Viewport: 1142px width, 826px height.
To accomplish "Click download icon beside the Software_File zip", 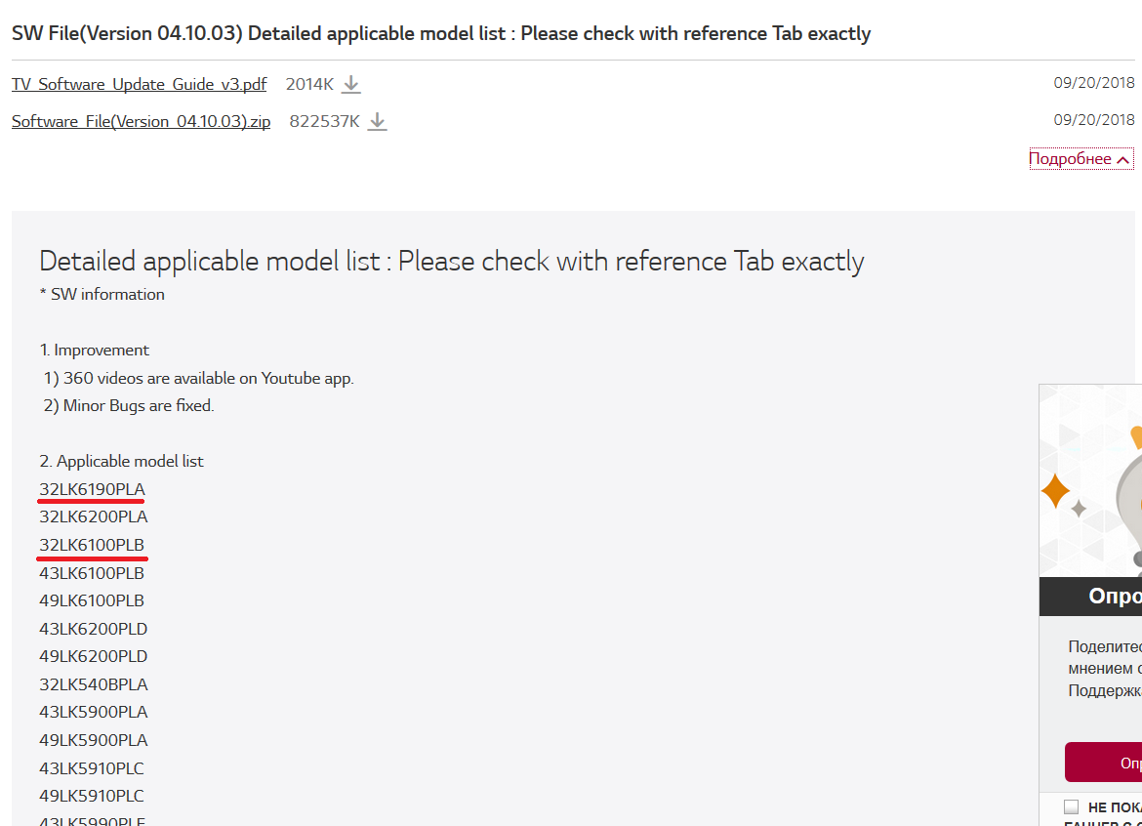I will point(378,122).
